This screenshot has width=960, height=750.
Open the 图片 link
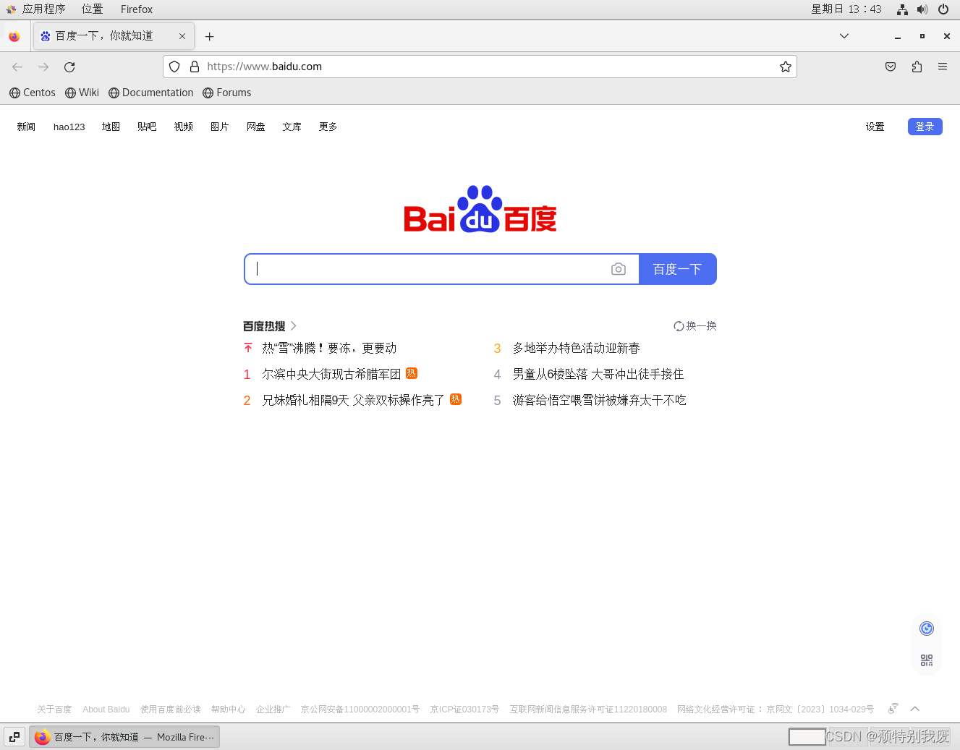[219, 127]
